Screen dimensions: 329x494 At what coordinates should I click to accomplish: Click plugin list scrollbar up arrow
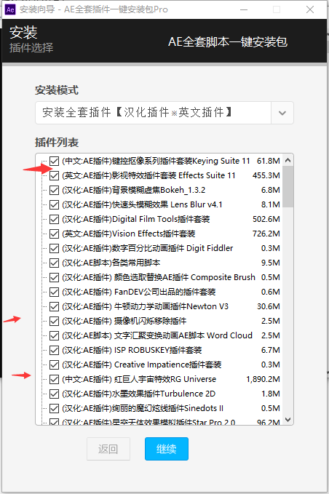[288, 160]
